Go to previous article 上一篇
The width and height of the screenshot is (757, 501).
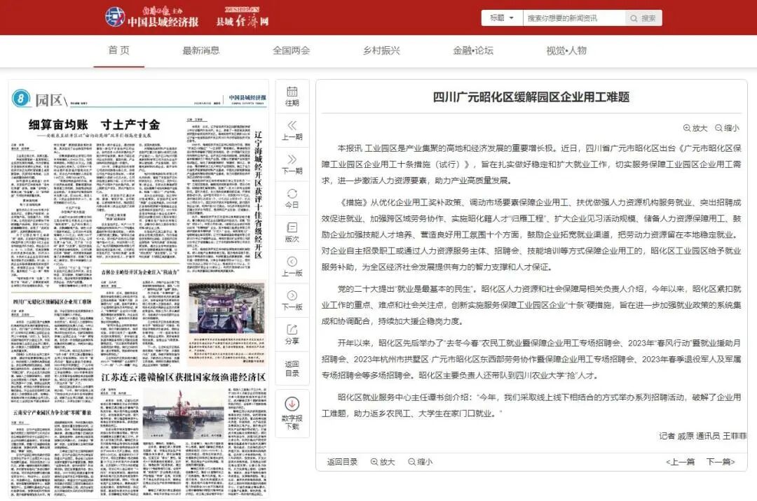pyautogui.click(x=680, y=462)
